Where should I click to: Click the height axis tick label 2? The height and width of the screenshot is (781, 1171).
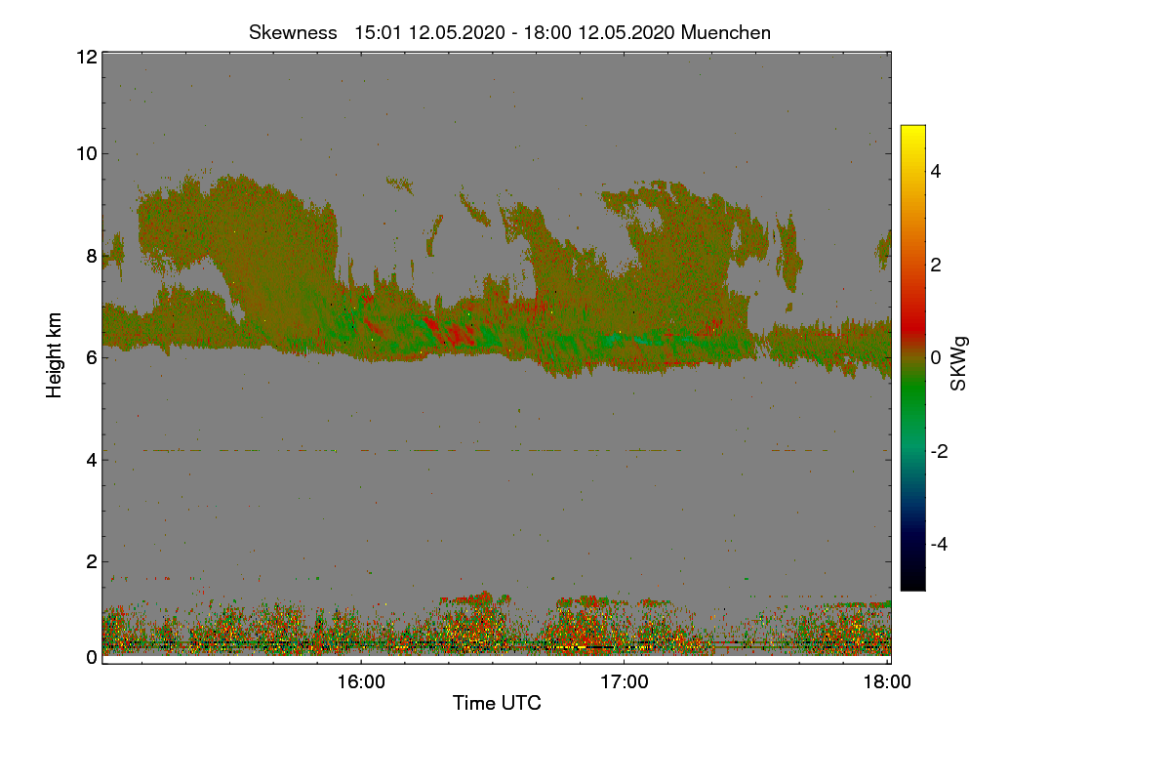[90, 560]
